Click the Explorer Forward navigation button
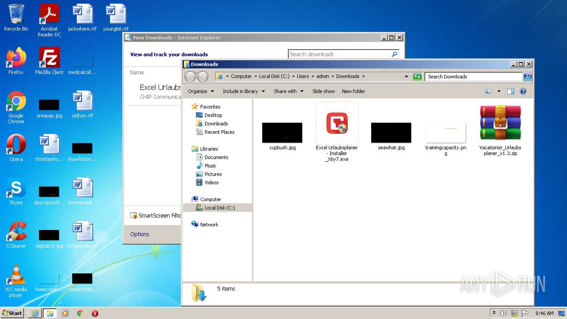Image resolution: width=567 pixels, height=319 pixels. (202, 77)
